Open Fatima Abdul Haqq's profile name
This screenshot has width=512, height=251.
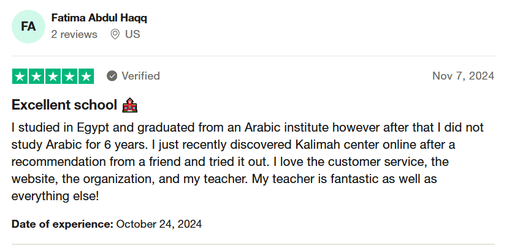click(x=99, y=18)
